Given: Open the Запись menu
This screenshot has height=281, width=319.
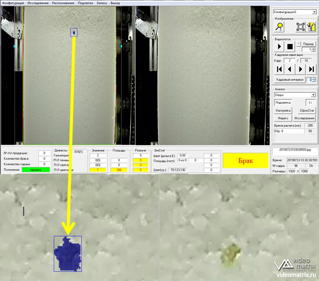Looking at the screenshot, I should (x=102, y=3).
